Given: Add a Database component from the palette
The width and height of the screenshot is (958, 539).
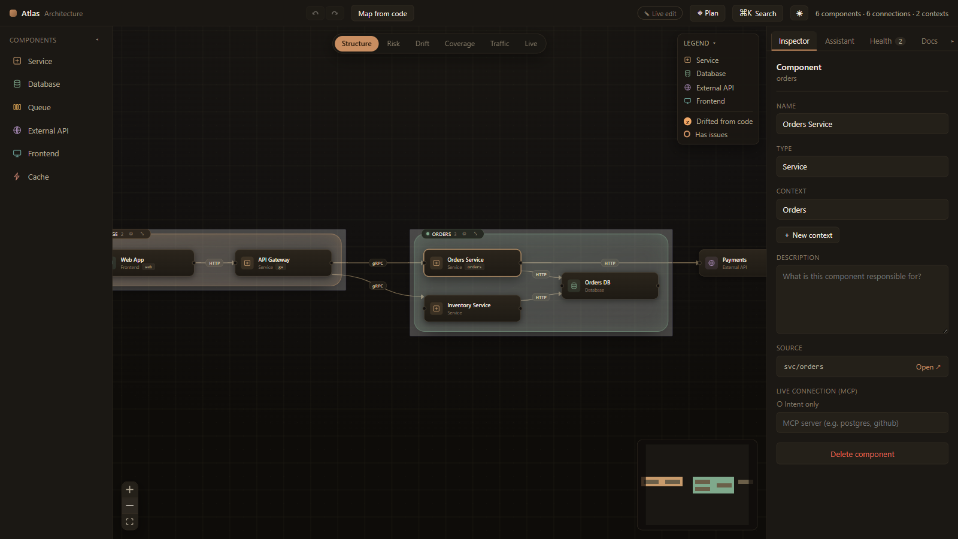Looking at the screenshot, I should click(56, 84).
